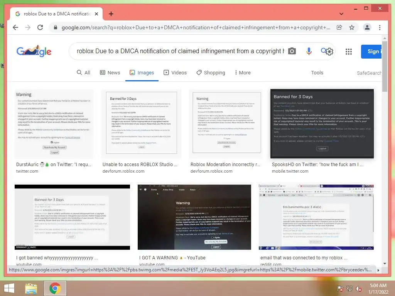
Task: Switch to News results tab
Action: pos(110,73)
